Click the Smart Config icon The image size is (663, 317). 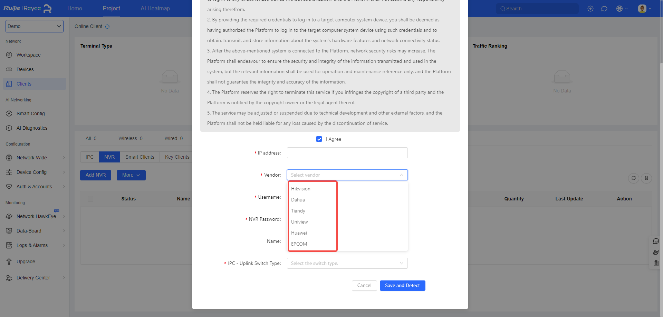point(9,113)
